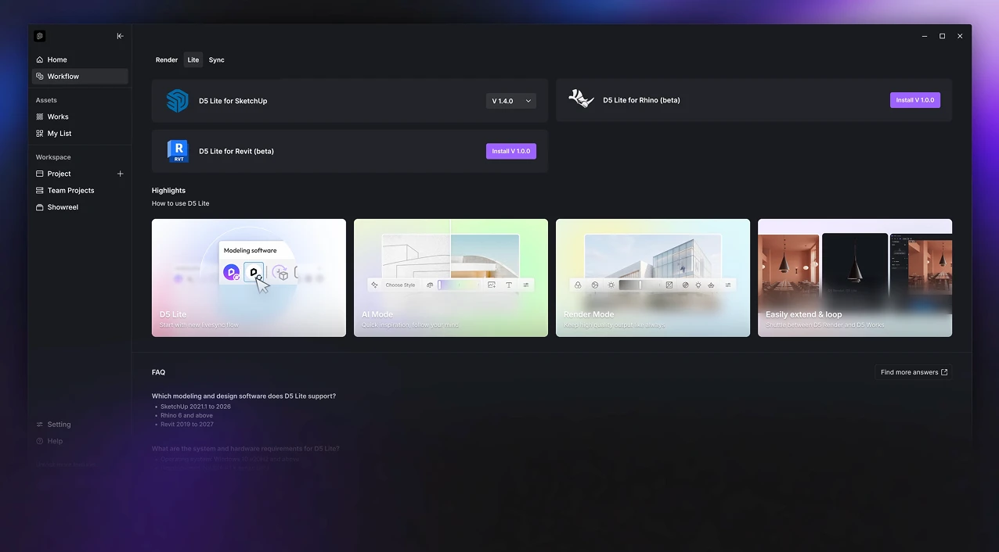
Task: Click the My List icon
Action: point(40,134)
